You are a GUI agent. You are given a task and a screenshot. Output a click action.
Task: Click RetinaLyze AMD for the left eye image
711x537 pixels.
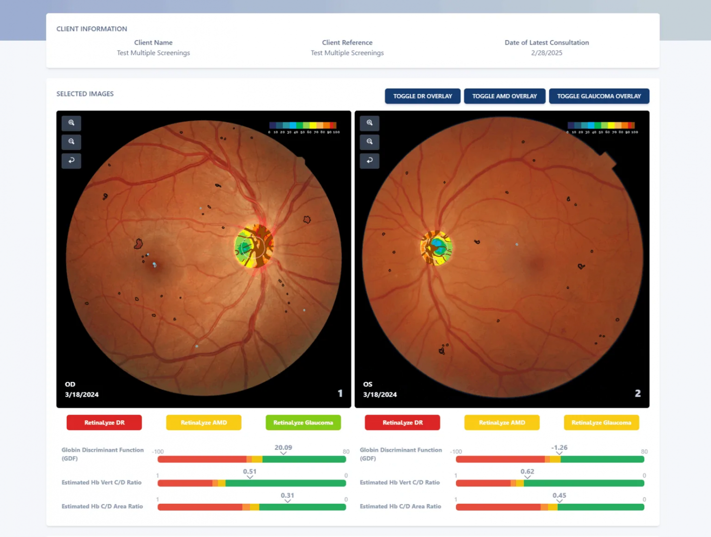pyautogui.click(x=203, y=422)
